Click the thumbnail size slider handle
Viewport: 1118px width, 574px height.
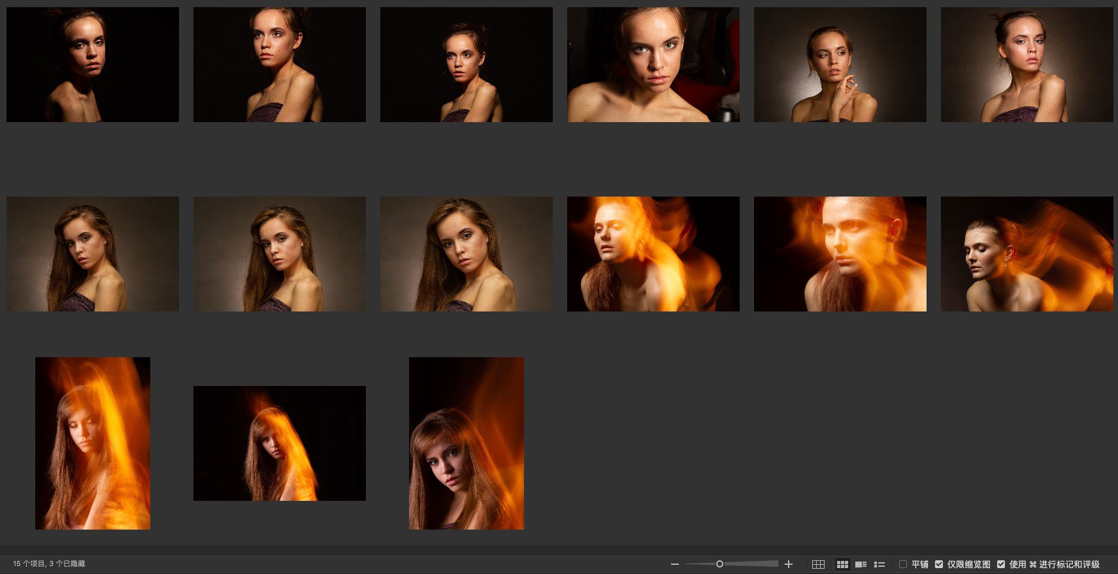[719, 564]
